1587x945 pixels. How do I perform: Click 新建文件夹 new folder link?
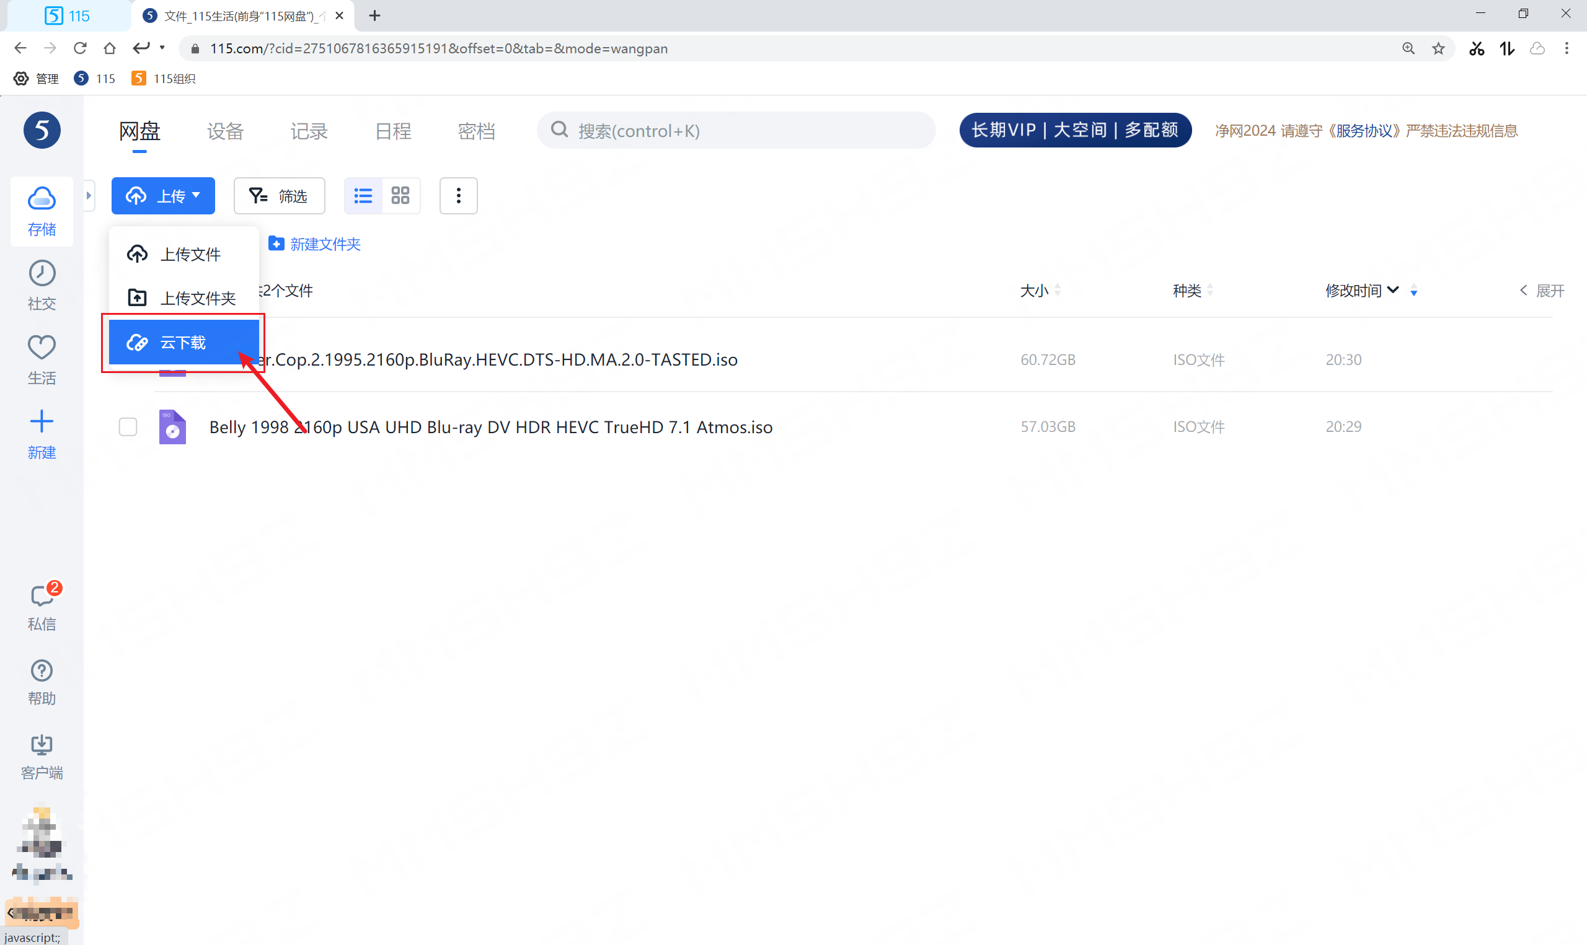pos(316,244)
